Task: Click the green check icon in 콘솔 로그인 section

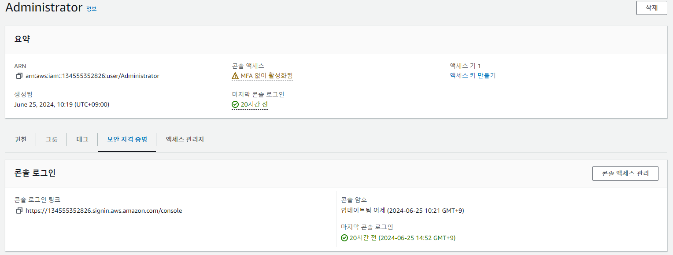Action: pos(344,238)
